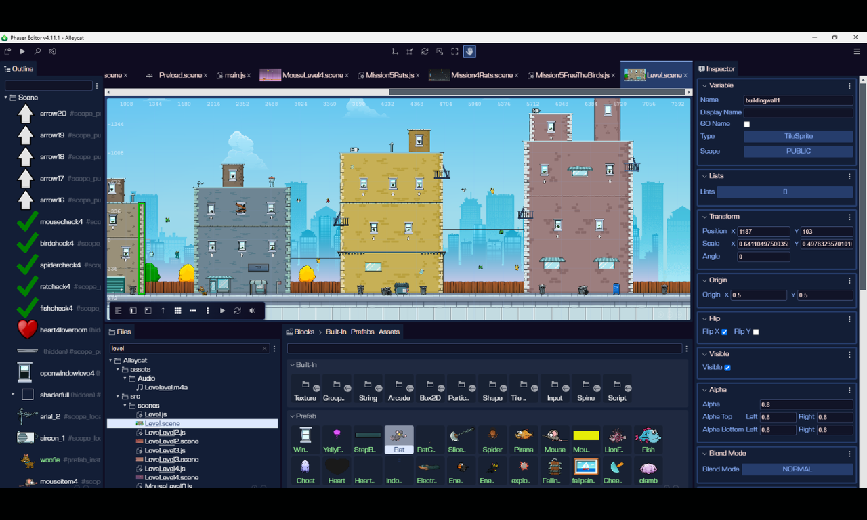Uncheck the Flip X checkbox
The image size is (867, 520).
[x=725, y=332]
